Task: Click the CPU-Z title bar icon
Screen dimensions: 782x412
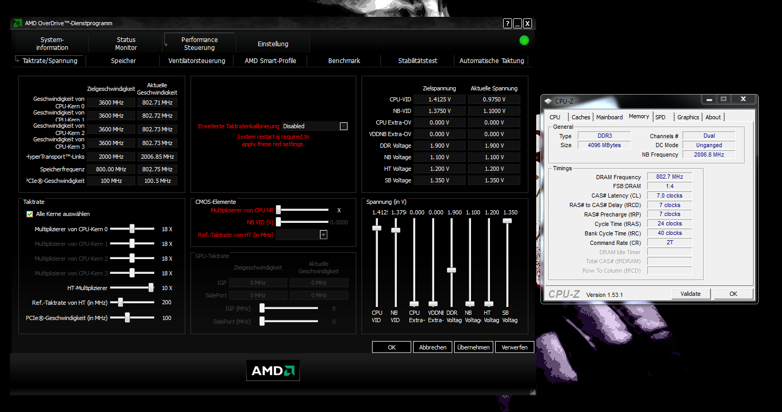Action: pos(549,100)
